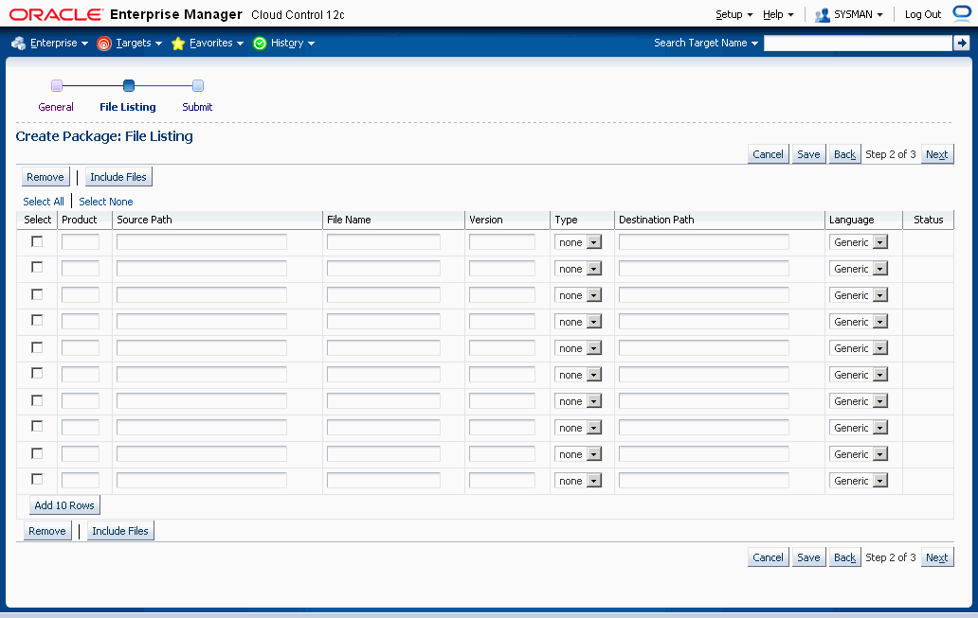Open the first row's Language dropdown
Viewport: 978px width, 618px height.
click(x=859, y=242)
